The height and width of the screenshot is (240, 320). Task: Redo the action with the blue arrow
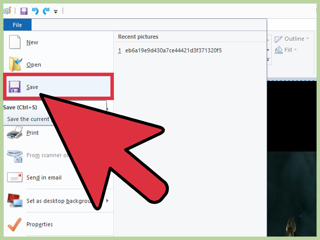[x=46, y=11]
